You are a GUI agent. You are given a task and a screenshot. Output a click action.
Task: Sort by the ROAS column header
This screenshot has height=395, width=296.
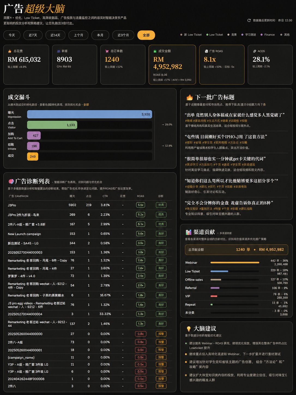tap(141, 196)
